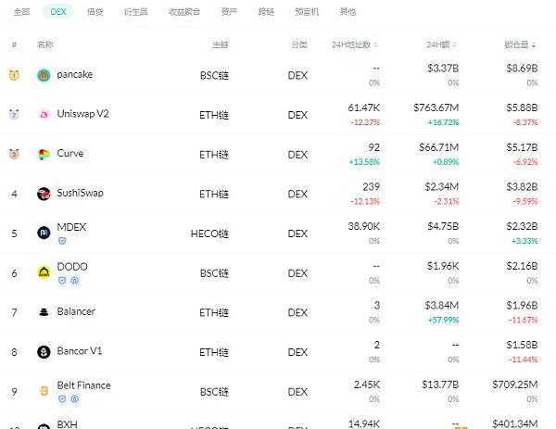Click Belt Finance's $709.25M locked value
The width and height of the screenshot is (556, 429).
coord(515,385)
